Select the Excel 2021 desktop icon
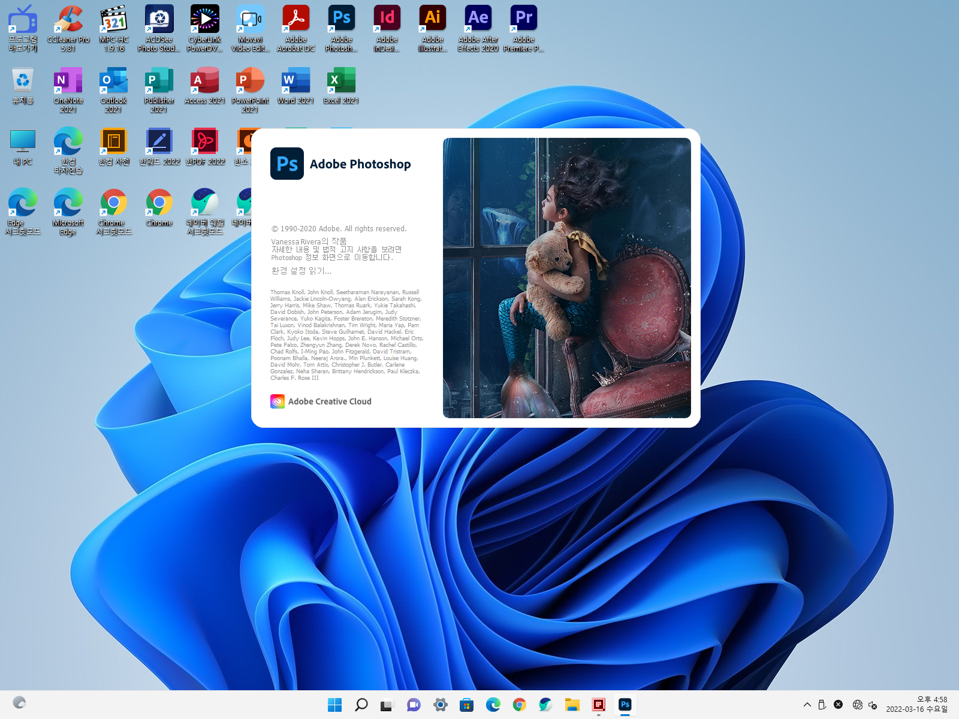 coord(342,86)
